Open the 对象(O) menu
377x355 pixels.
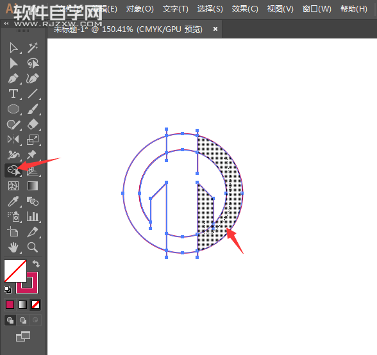[x=140, y=9]
